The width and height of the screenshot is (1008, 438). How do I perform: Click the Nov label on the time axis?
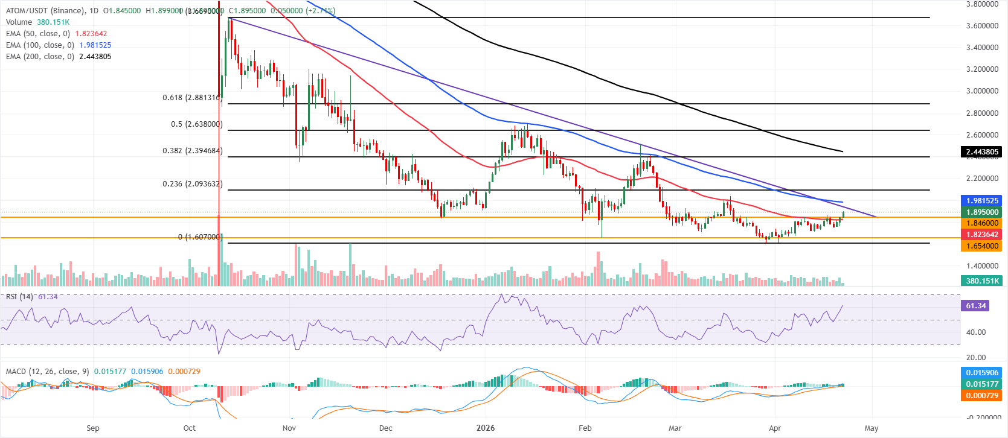(x=289, y=428)
